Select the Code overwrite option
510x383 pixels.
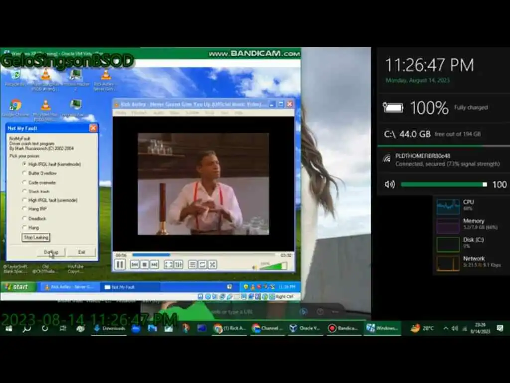39,182
